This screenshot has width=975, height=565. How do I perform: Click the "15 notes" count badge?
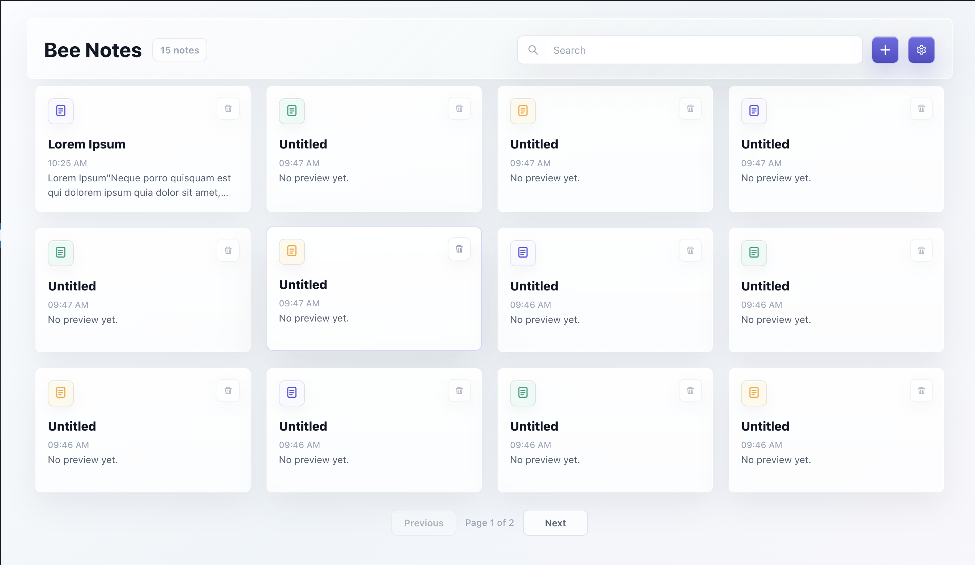(x=179, y=50)
